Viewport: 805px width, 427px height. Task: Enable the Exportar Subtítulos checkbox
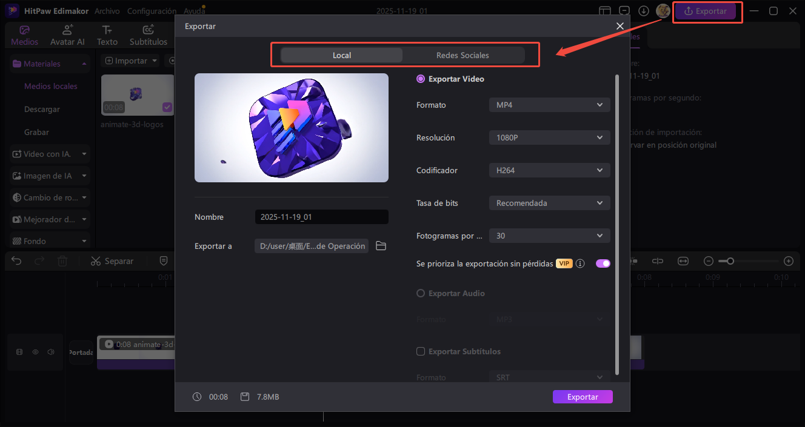[x=421, y=351]
